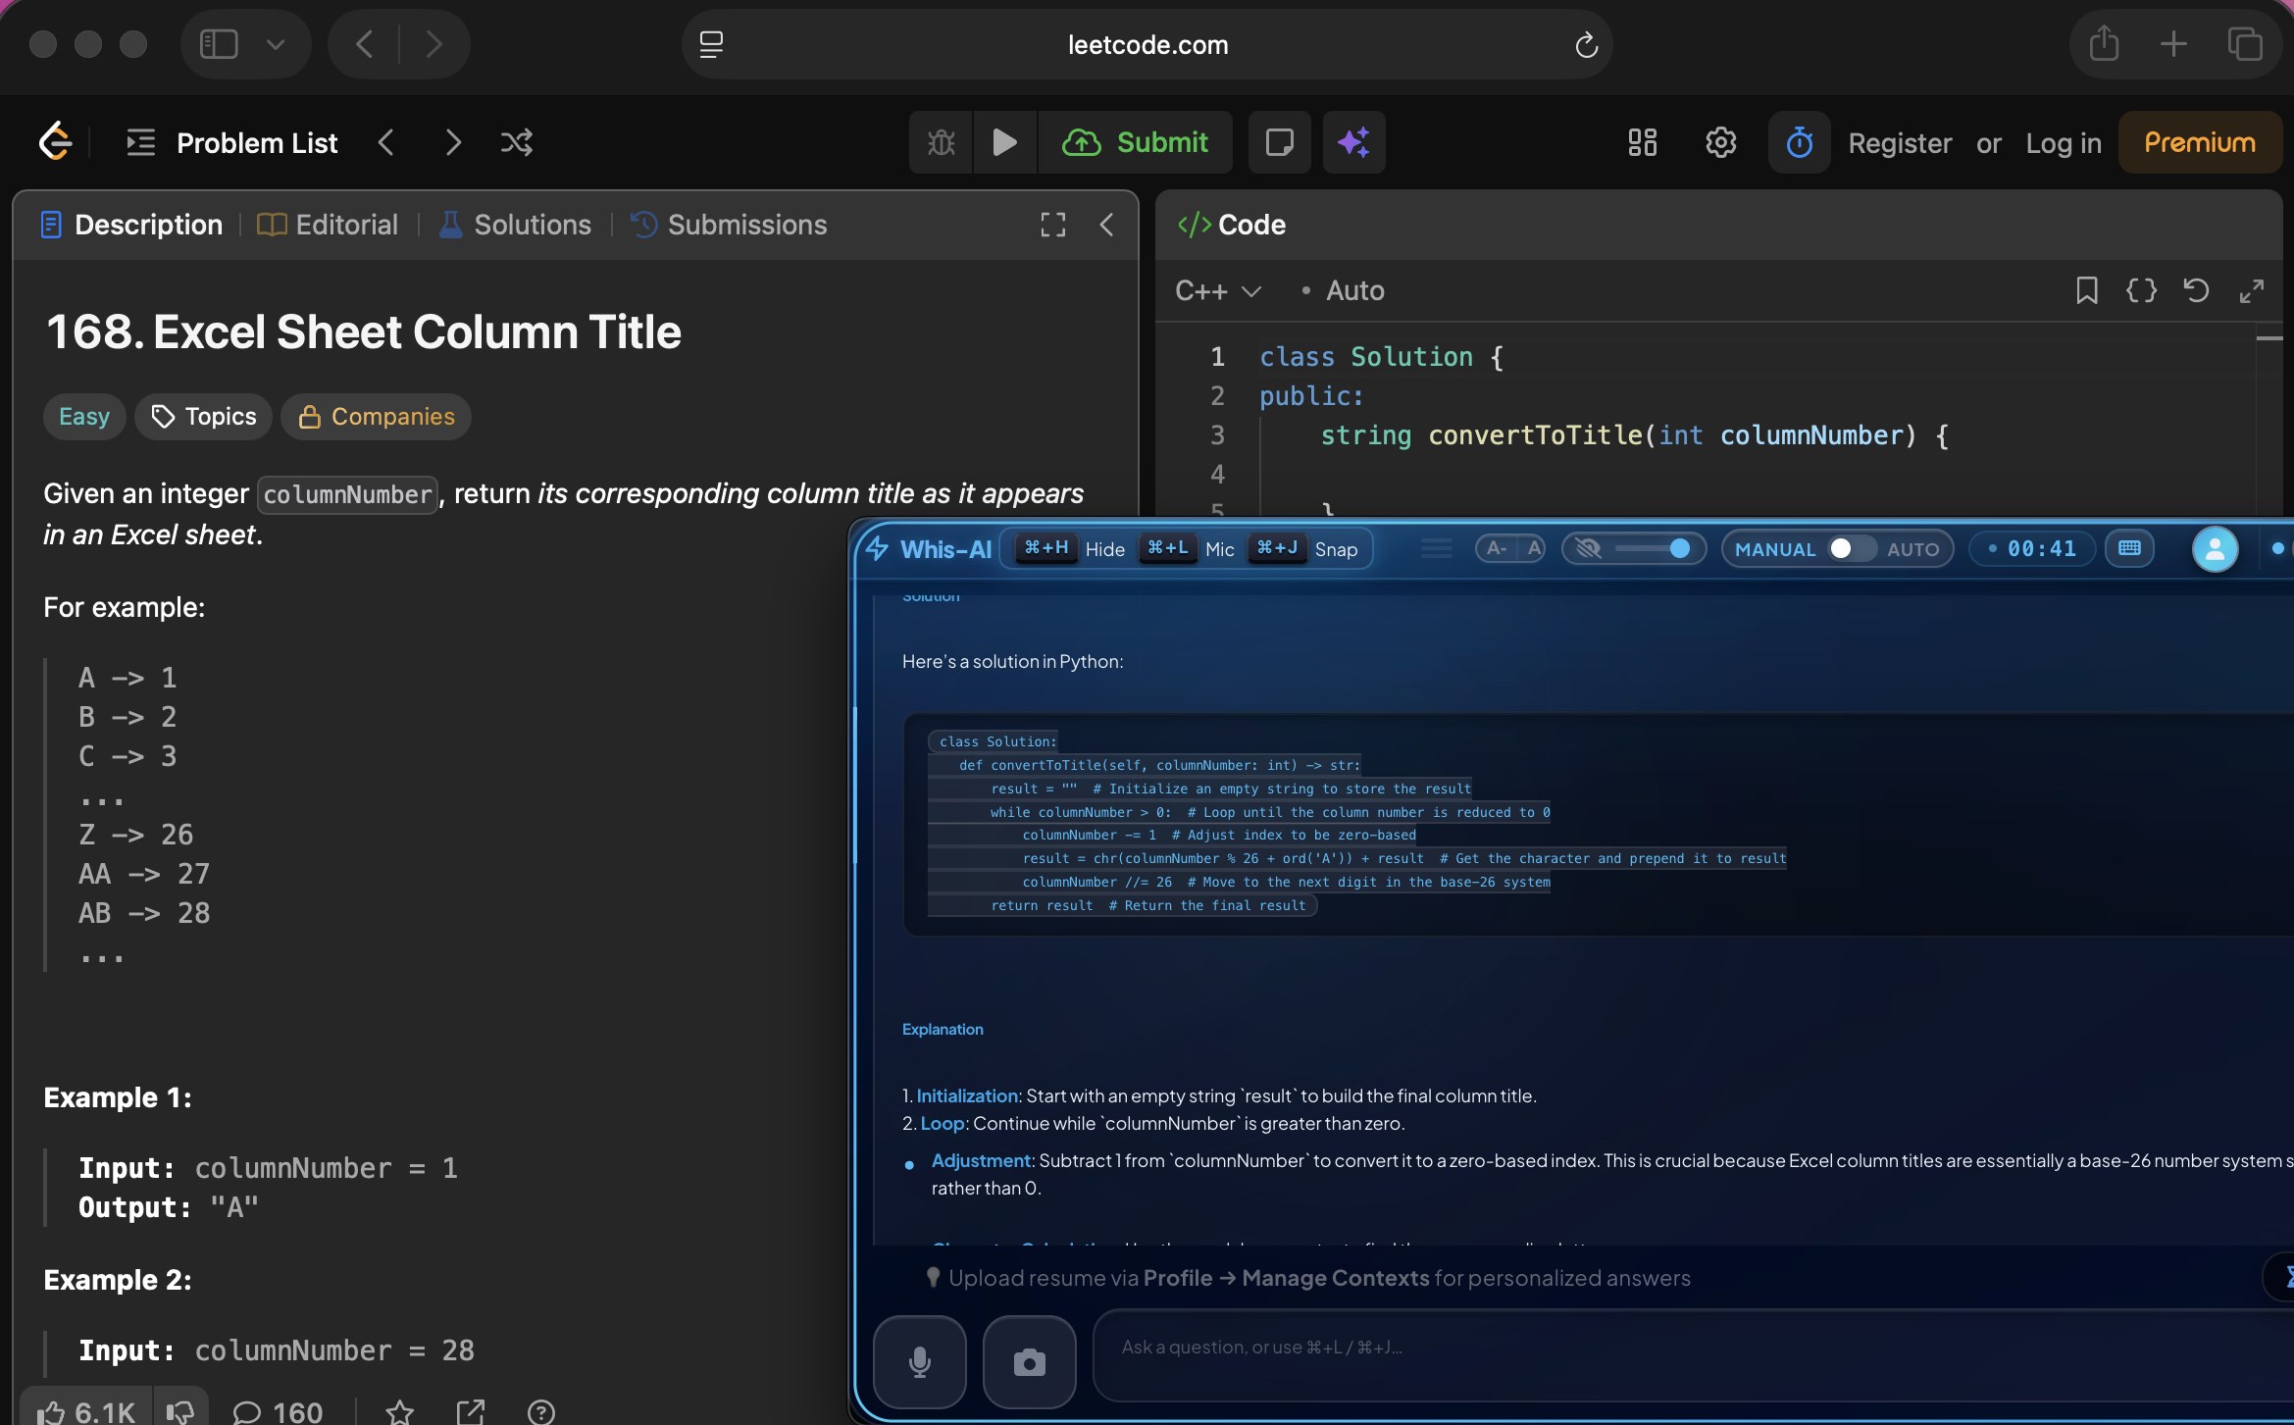2294x1425 pixels.
Task: Reset code to default with undo icon
Action: pyautogui.click(x=2196, y=290)
